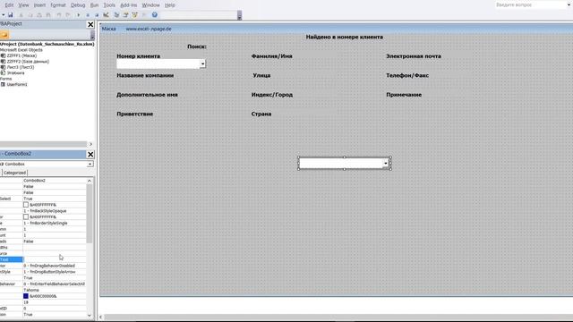The width and height of the screenshot is (573, 322).
Task: Select Z2FFF2 (База данных) sheet in tree
Action: (28, 62)
